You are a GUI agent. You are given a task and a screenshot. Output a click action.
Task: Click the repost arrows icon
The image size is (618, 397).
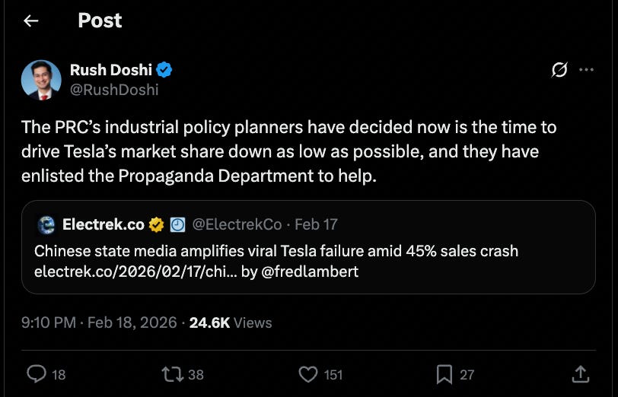pos(172,373)
